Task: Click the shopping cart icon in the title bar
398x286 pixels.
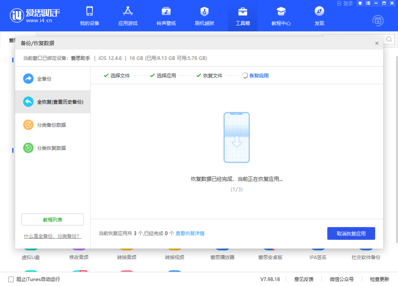Action: click(360, 4)
